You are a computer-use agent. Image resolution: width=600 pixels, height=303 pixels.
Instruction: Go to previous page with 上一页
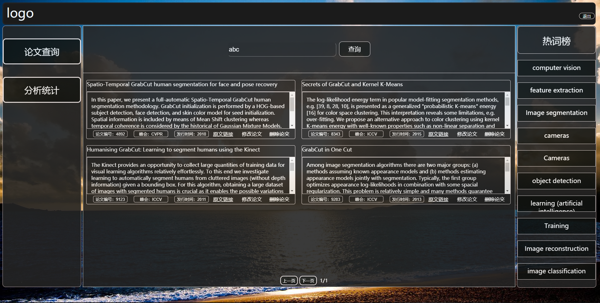coord(289,281)
